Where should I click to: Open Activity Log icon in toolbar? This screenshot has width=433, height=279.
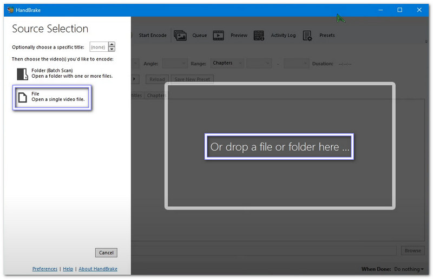coord(259,36)
